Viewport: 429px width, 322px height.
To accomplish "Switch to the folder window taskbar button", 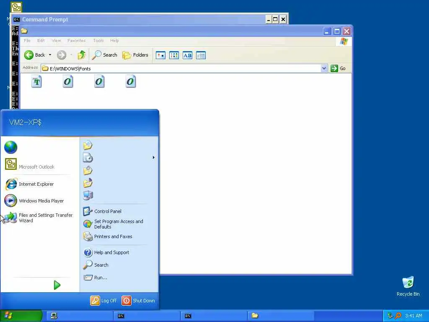I will [x=280, y=316].
